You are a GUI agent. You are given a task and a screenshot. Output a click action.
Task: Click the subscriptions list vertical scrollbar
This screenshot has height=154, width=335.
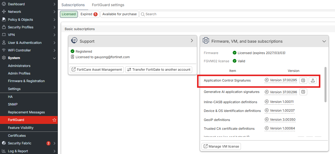coord(325,84)
